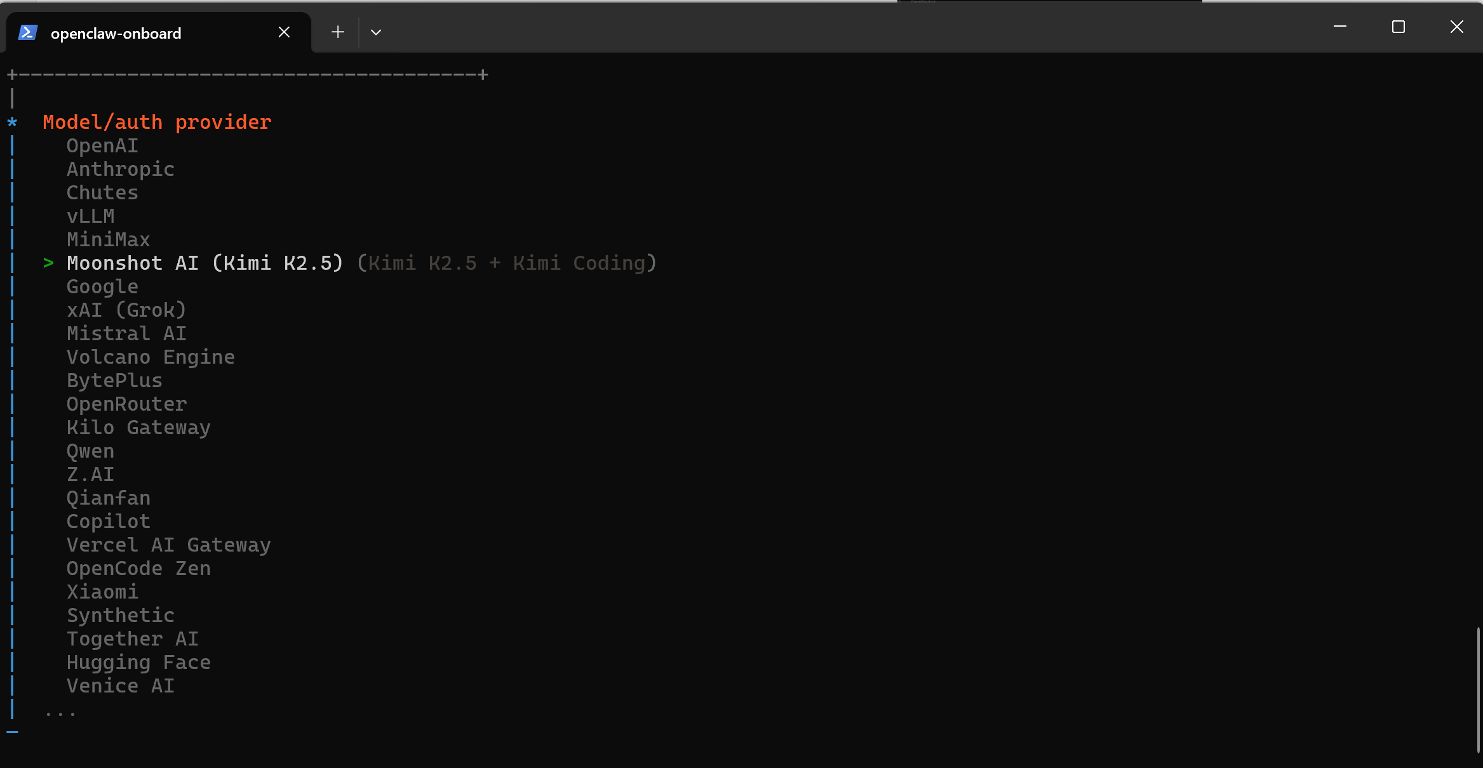Choose the Anthropic provider option
The image size is (1483, 768).
(x=120, y=169)
